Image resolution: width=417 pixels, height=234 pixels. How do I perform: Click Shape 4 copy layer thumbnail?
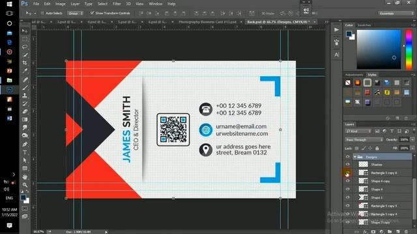click(364, 181)
